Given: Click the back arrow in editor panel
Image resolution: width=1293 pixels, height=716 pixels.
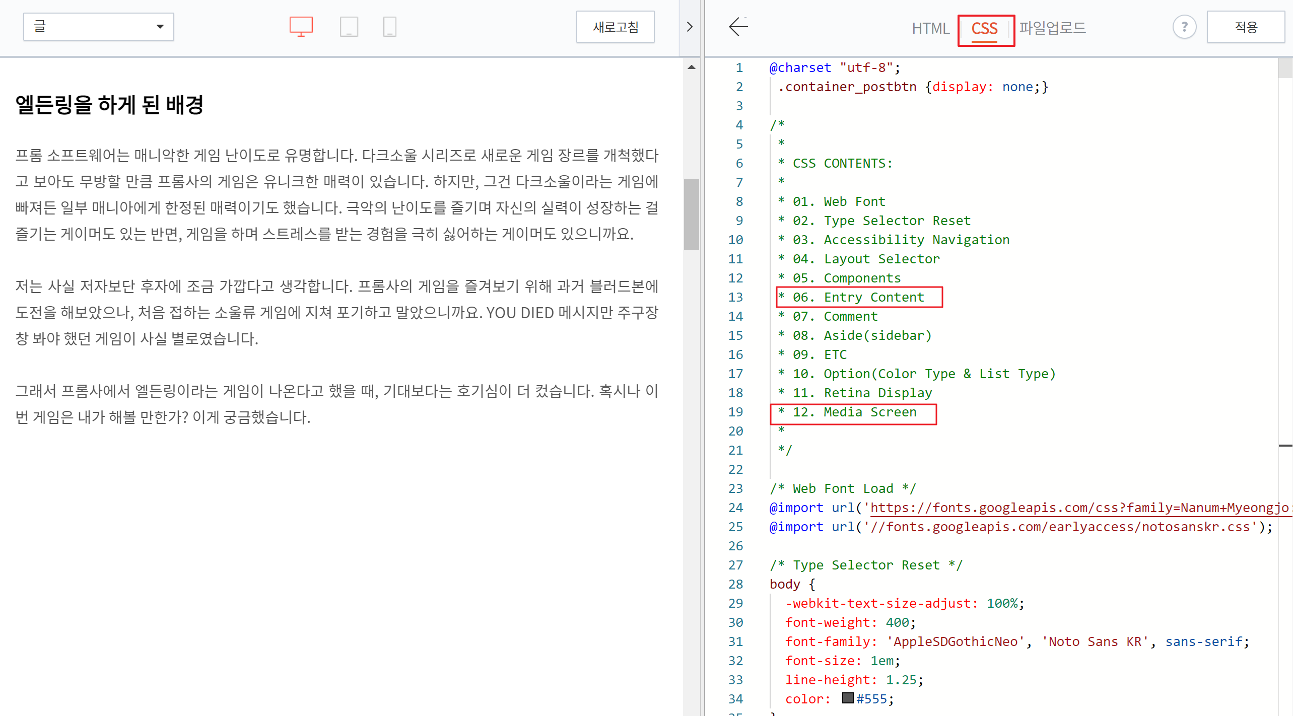Looking at the screenshot, I should tap(738, 27).
